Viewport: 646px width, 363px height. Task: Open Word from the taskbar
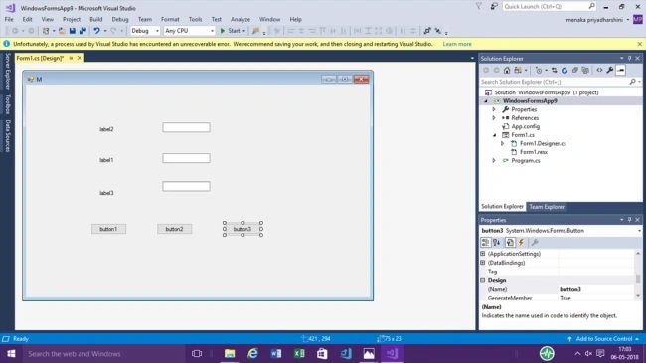tap(276, 353)
